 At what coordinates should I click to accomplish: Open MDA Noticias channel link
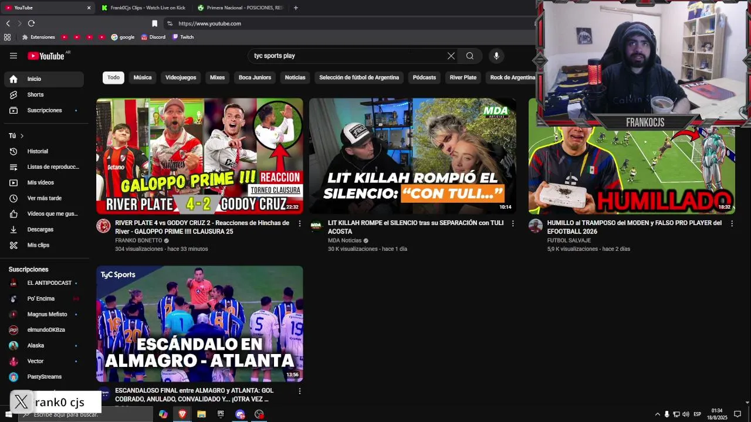pyautogui.click(x=344, y=240)
